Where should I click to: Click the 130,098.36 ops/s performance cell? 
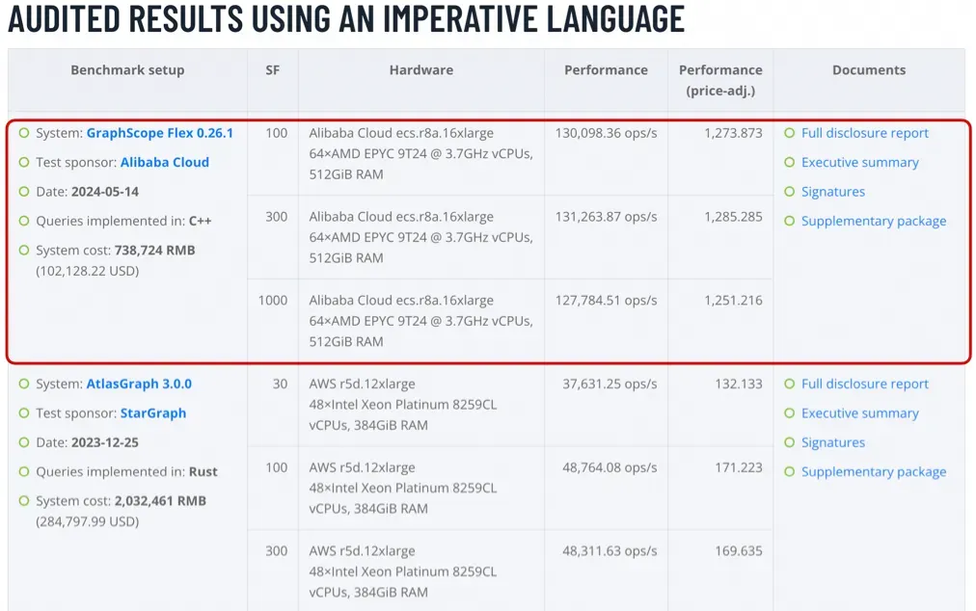click(x=606, y=133)
